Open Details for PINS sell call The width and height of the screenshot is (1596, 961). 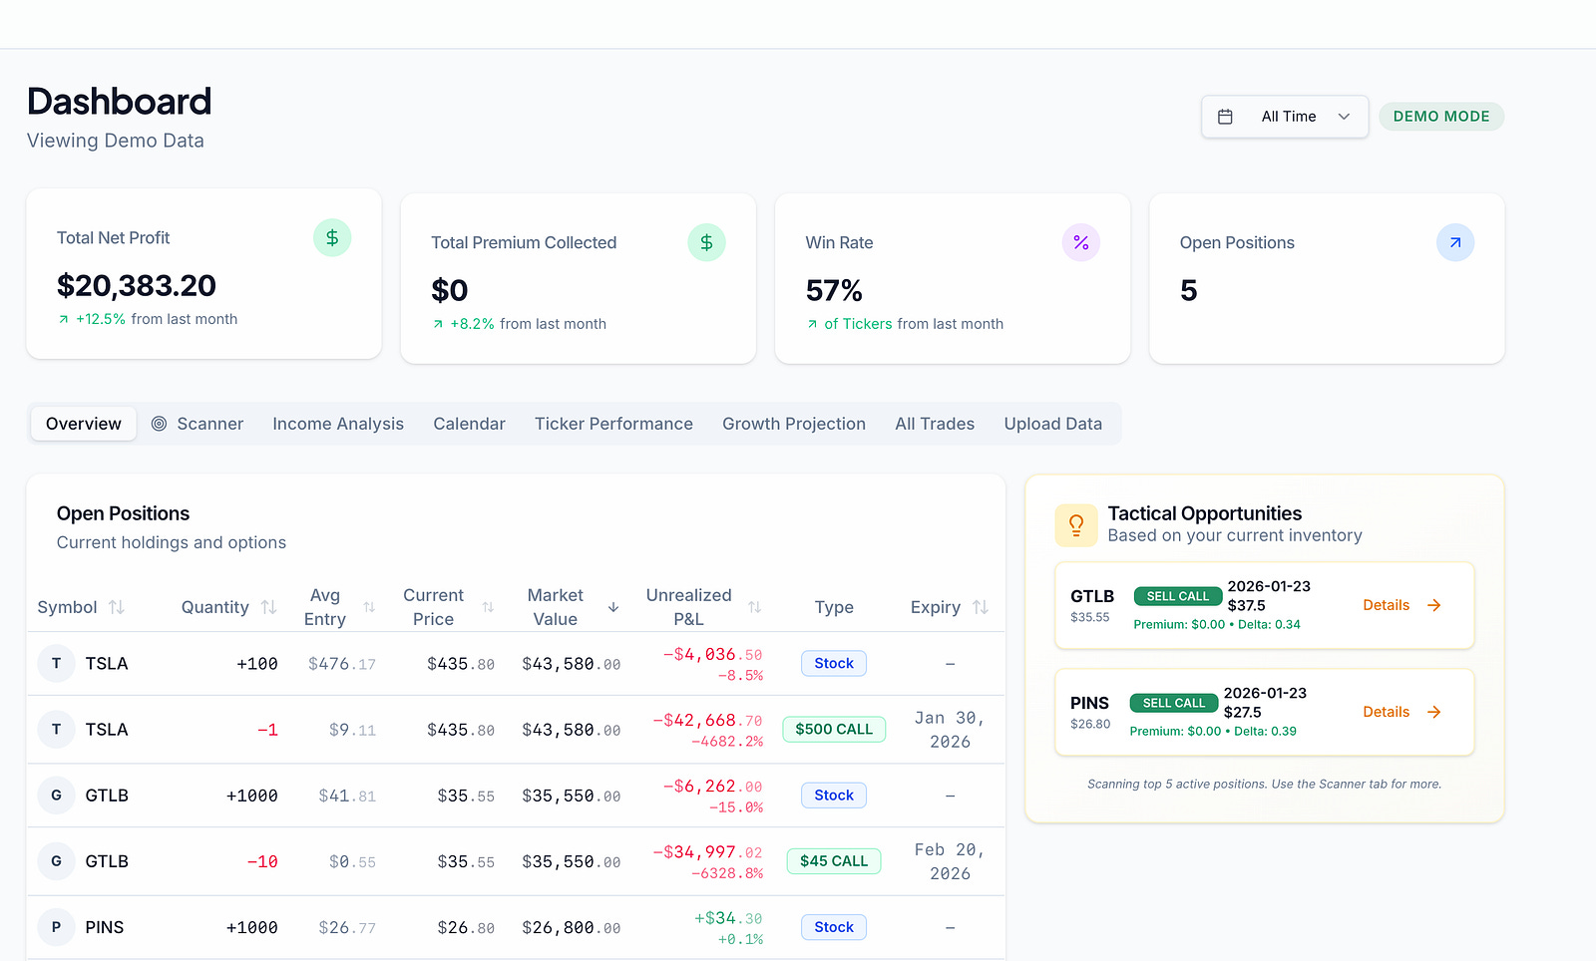[x=1401, y=712]
